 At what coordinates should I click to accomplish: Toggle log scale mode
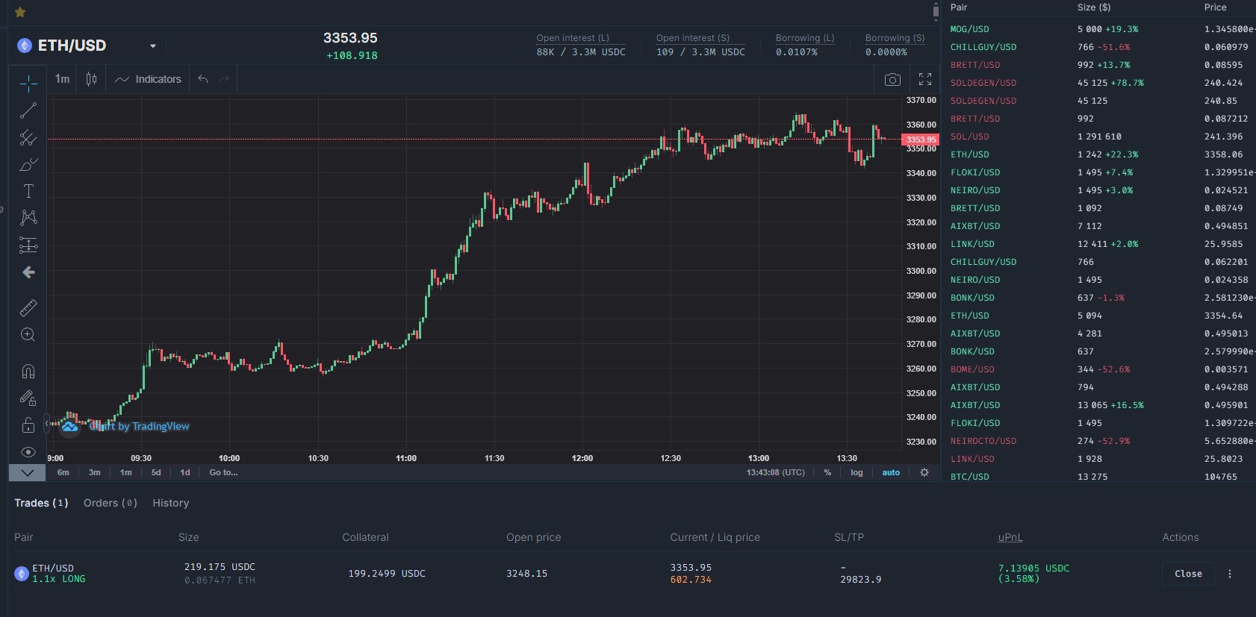click(856, 472)
